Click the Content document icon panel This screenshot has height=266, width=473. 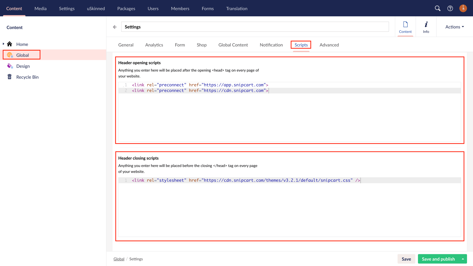tap(405, 27)
